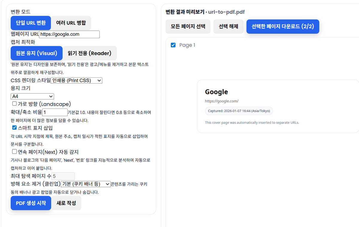This screenshot has height=227, width=359.
Task: Download selected pages (2/2)
Action: click(x=283, y=26)
